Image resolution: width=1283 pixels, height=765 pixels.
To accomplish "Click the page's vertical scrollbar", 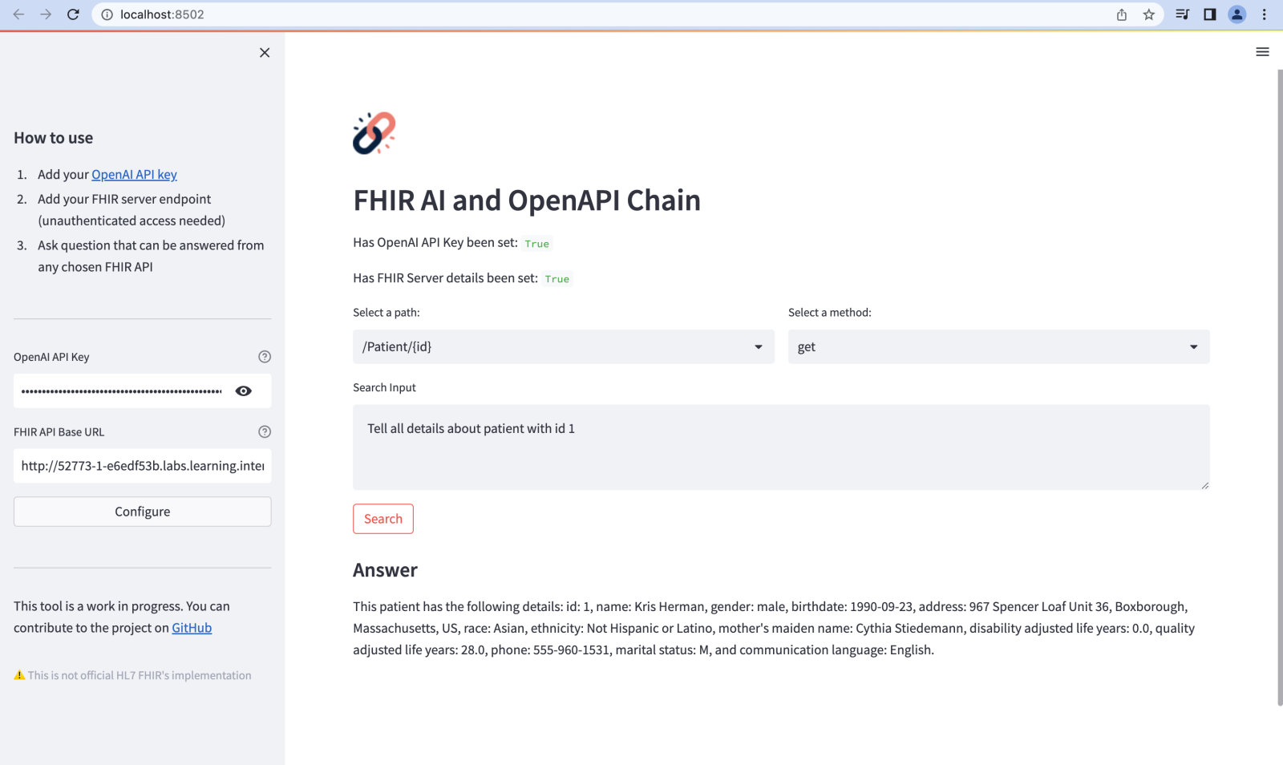I will 1279,385.
